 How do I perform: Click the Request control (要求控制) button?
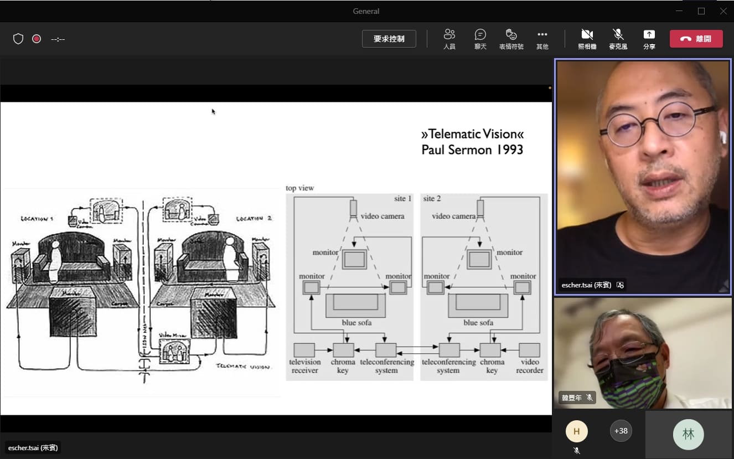pos(389,39)
